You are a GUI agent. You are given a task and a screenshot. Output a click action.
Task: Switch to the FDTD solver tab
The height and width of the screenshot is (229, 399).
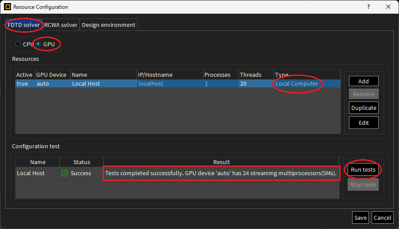point(24,25)
